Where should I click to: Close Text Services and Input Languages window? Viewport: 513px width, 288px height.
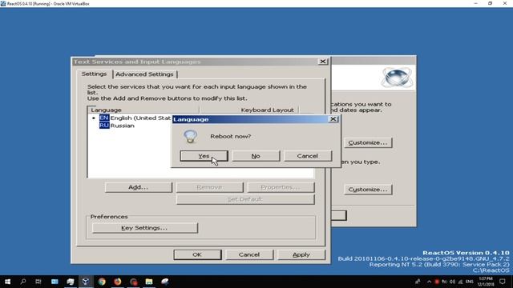322,62
